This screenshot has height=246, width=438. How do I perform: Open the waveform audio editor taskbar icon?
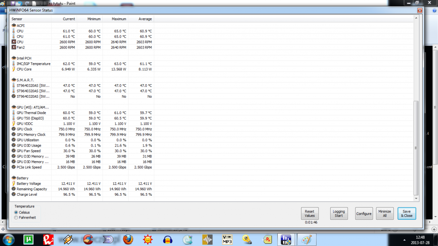pyautogui.click(x=207, y=239)
